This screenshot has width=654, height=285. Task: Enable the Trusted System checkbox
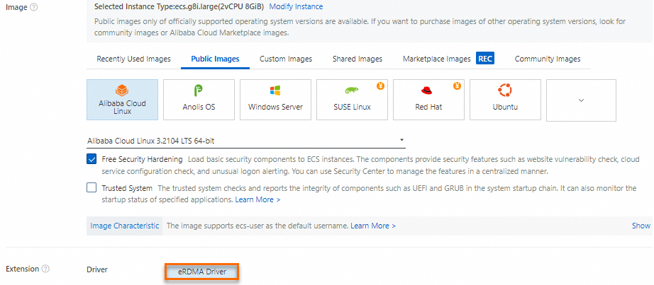(92, 188)
